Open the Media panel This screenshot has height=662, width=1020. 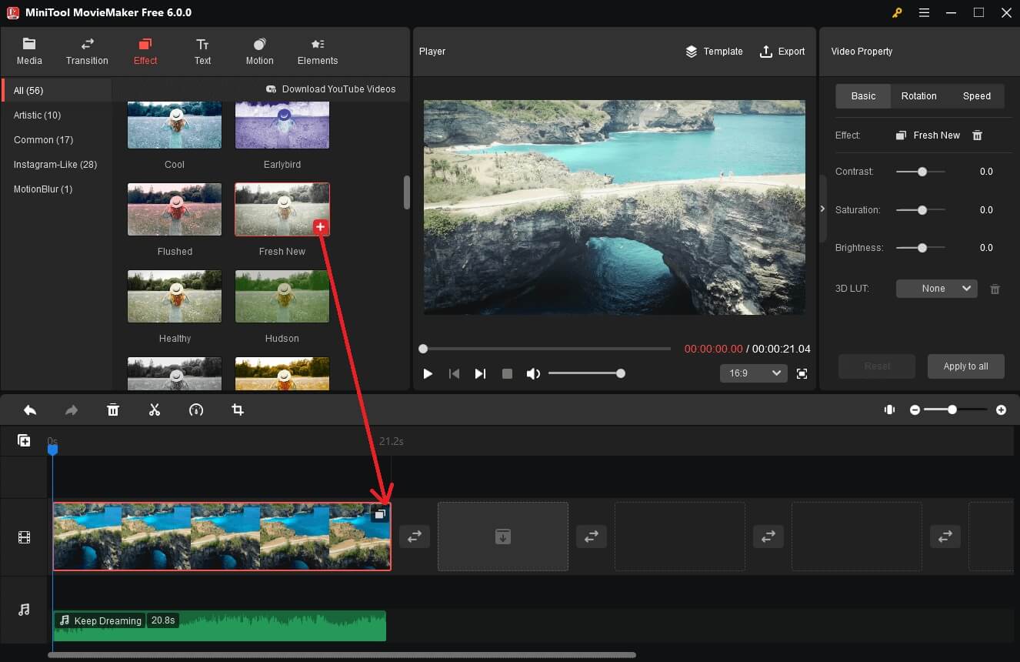[x=29, y=51]
